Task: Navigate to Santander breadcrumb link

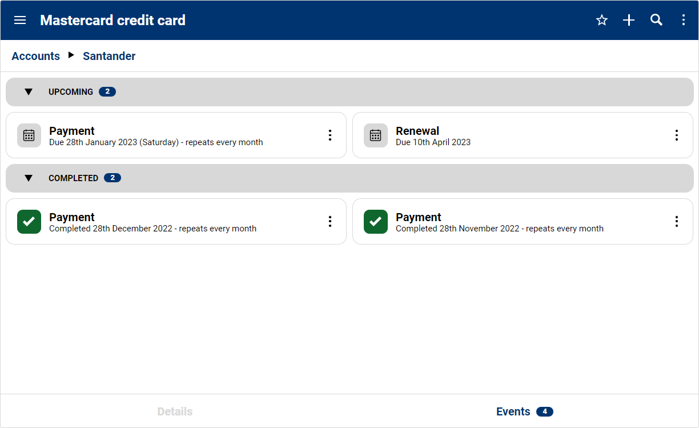Action: coord(109,56)
